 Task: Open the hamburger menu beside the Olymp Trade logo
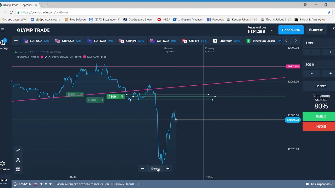tap(2, 30)
